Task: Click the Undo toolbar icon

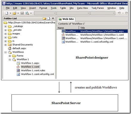Action: [x=119, y=13]
